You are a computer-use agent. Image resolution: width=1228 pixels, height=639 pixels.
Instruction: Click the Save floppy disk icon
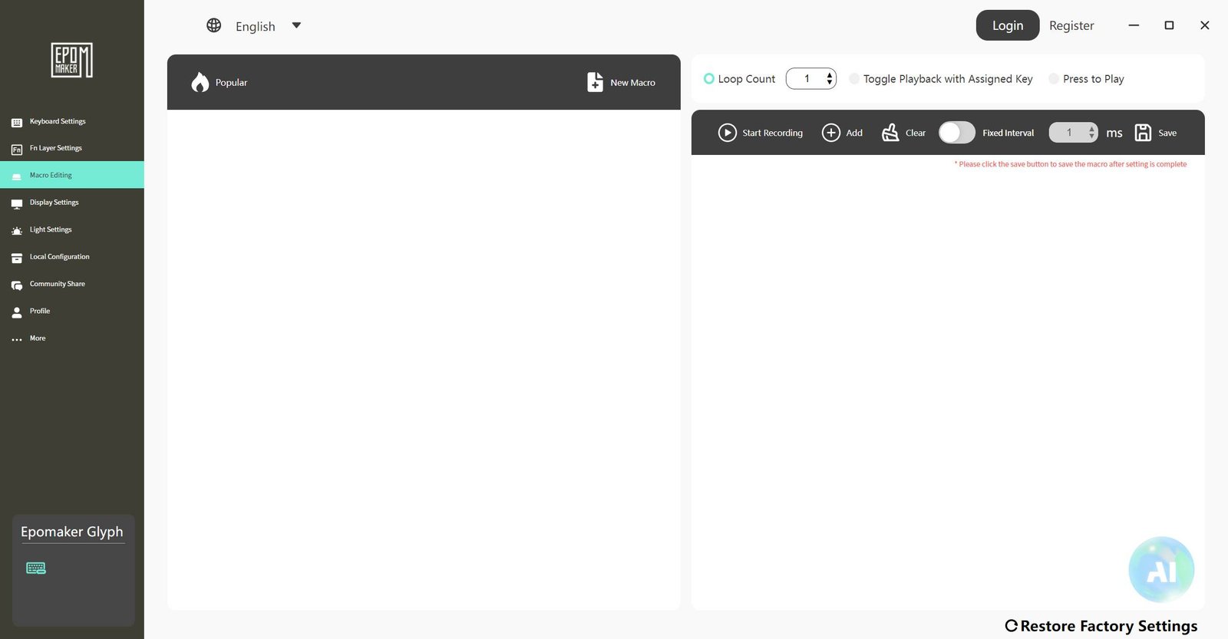tap(1143, 133)
